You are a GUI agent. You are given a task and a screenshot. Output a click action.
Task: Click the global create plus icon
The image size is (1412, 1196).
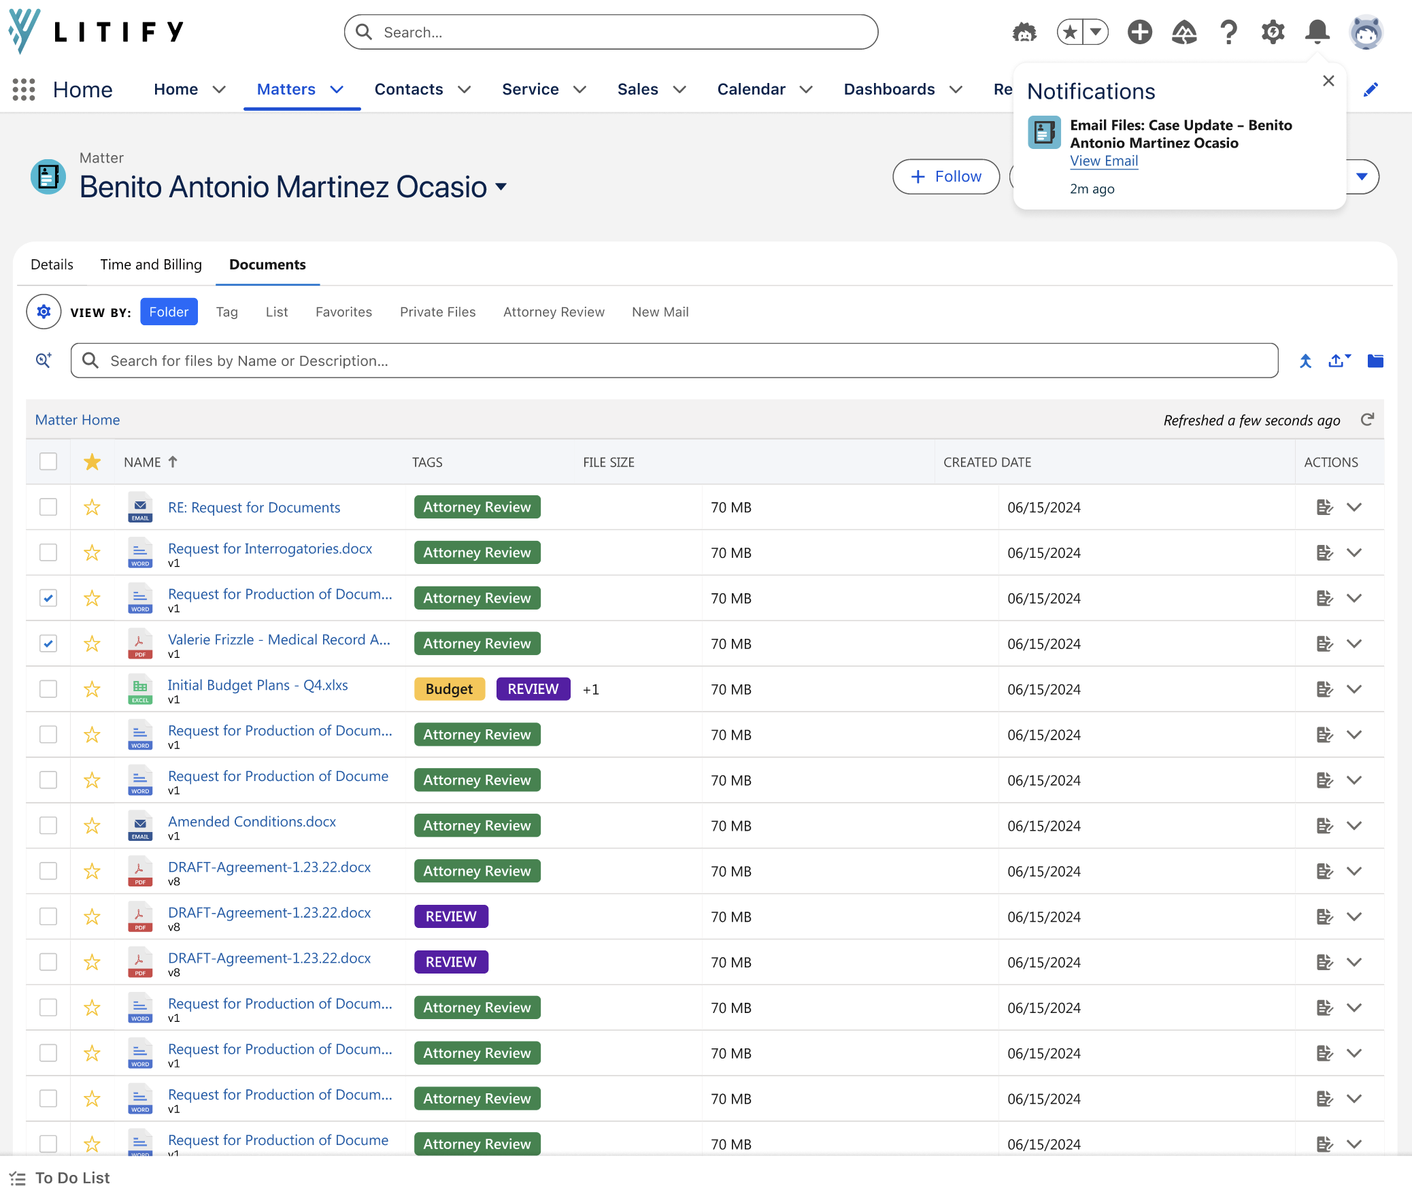point(1139,31)
